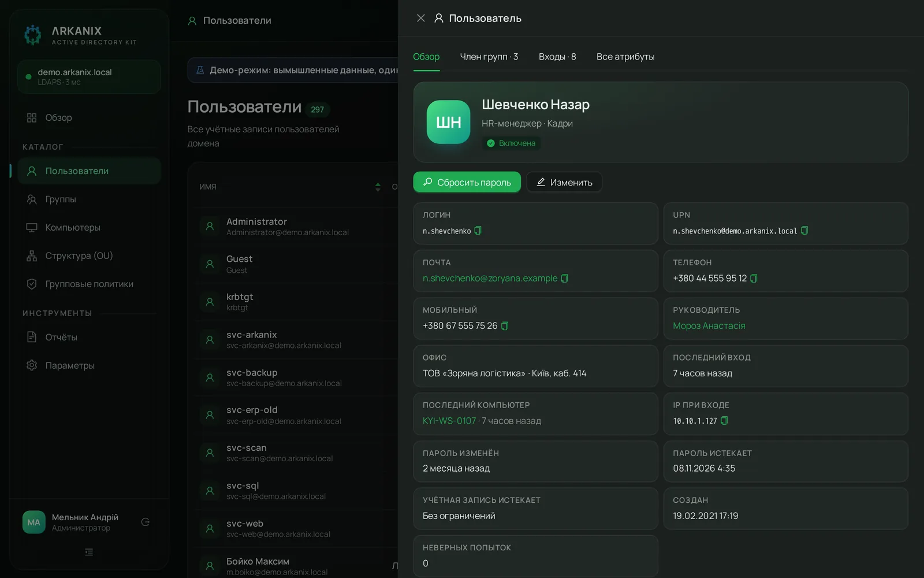Open computer link KYI-WS-0107
The image size is (924, 578).
click(449, 421)
